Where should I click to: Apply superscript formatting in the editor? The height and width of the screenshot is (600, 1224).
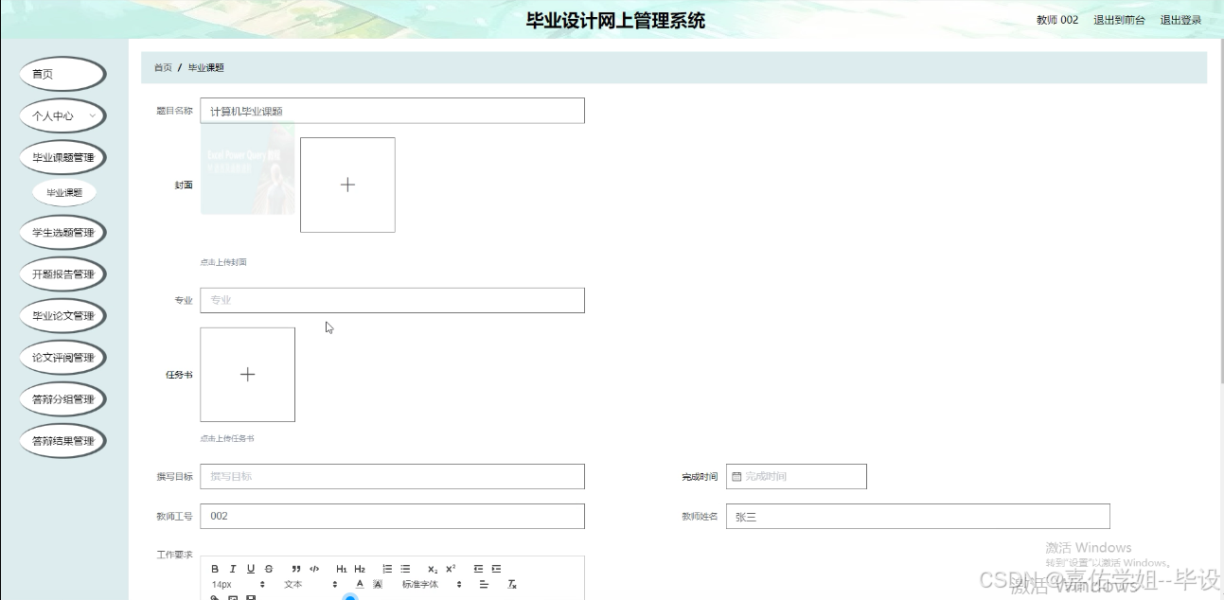click(x=451, y=569)
